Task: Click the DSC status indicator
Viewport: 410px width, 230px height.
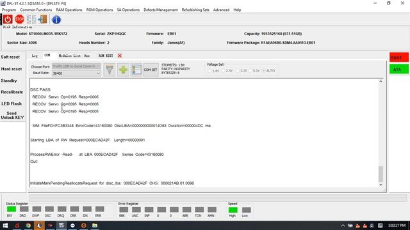Action: coord(49,209)
